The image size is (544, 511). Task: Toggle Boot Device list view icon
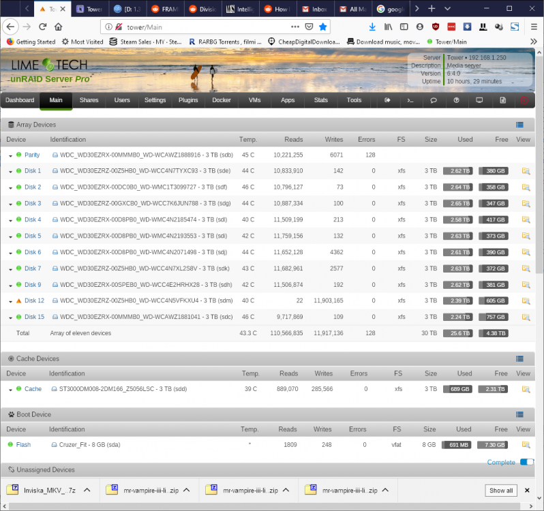[519, 415]
